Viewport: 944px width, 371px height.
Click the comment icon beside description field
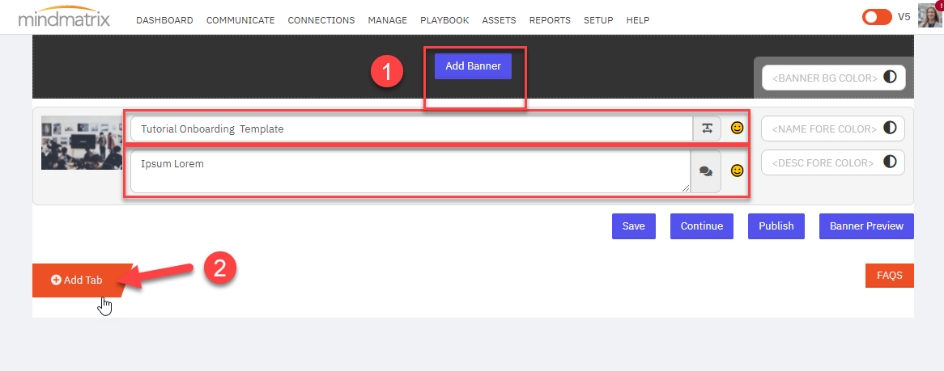pos(705,171)
